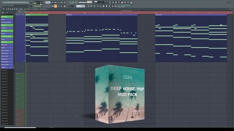Screen dimensions: 234x131
Task: Toggle note/clip grouping
Action: pyautogui.click(x=61, y=6)
